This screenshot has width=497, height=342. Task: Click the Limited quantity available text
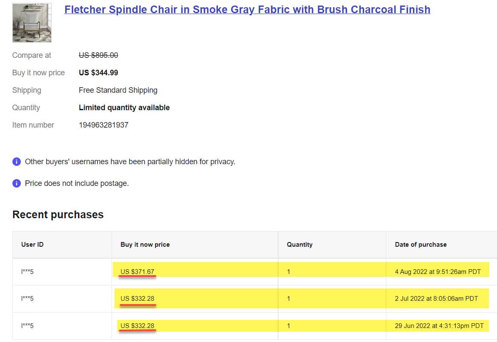pyautogui.click(x=124, y=108)
